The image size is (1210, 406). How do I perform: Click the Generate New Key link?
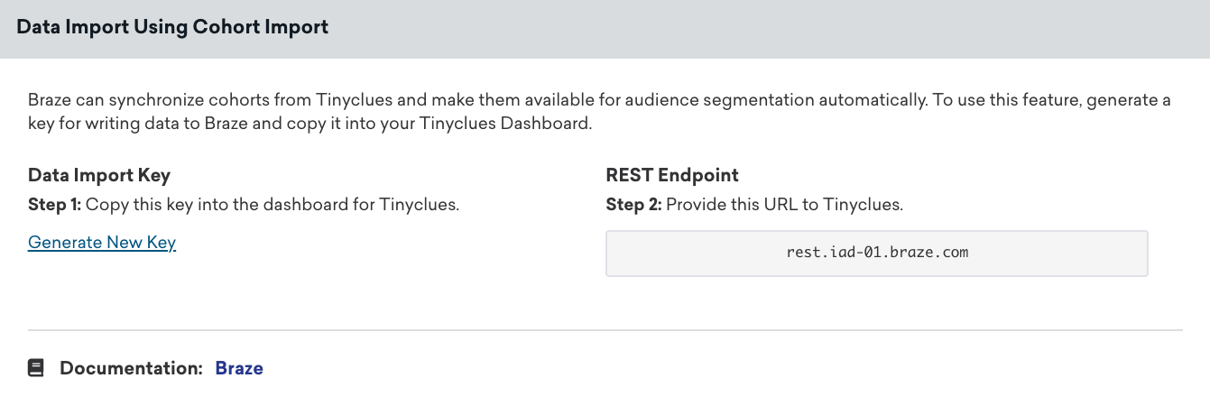click(102, 243)
